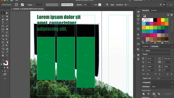This screenshot has width=174, height=98.
Task: Open the Stroke panel icon in dock
Action: (138, 44)
